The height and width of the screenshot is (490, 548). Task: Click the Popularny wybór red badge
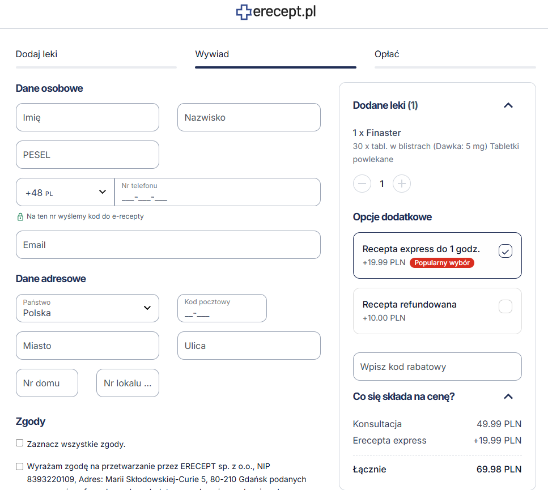pyautogui.click(x=442, y=263)
